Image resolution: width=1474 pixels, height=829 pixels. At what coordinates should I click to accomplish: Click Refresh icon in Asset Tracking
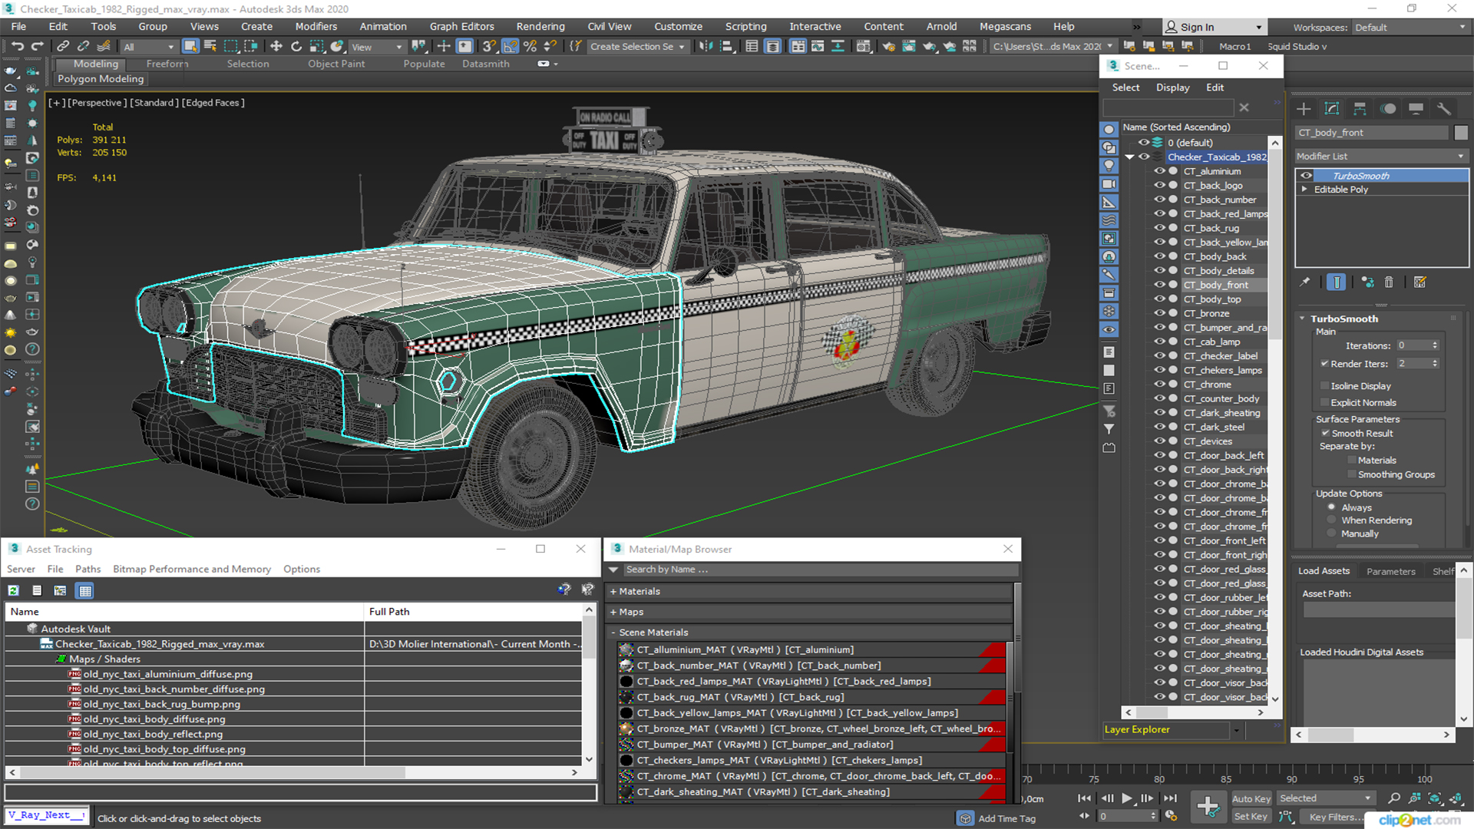click(x=14, y=590)
